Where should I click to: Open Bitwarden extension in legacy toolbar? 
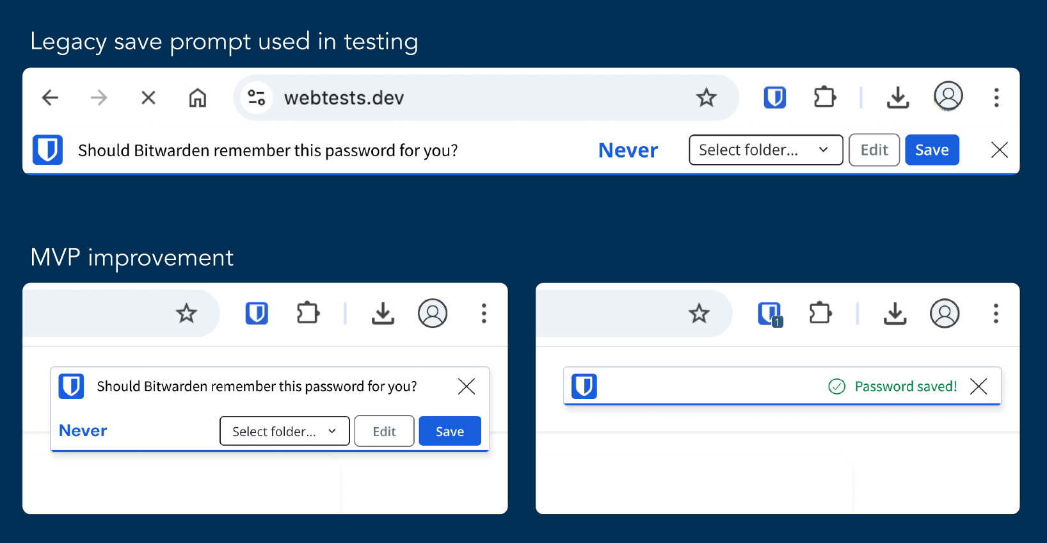(775, 97)
